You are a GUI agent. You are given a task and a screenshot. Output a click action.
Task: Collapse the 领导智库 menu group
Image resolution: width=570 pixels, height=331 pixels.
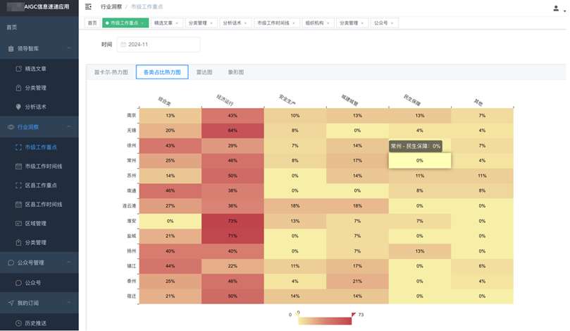(68, 49)
